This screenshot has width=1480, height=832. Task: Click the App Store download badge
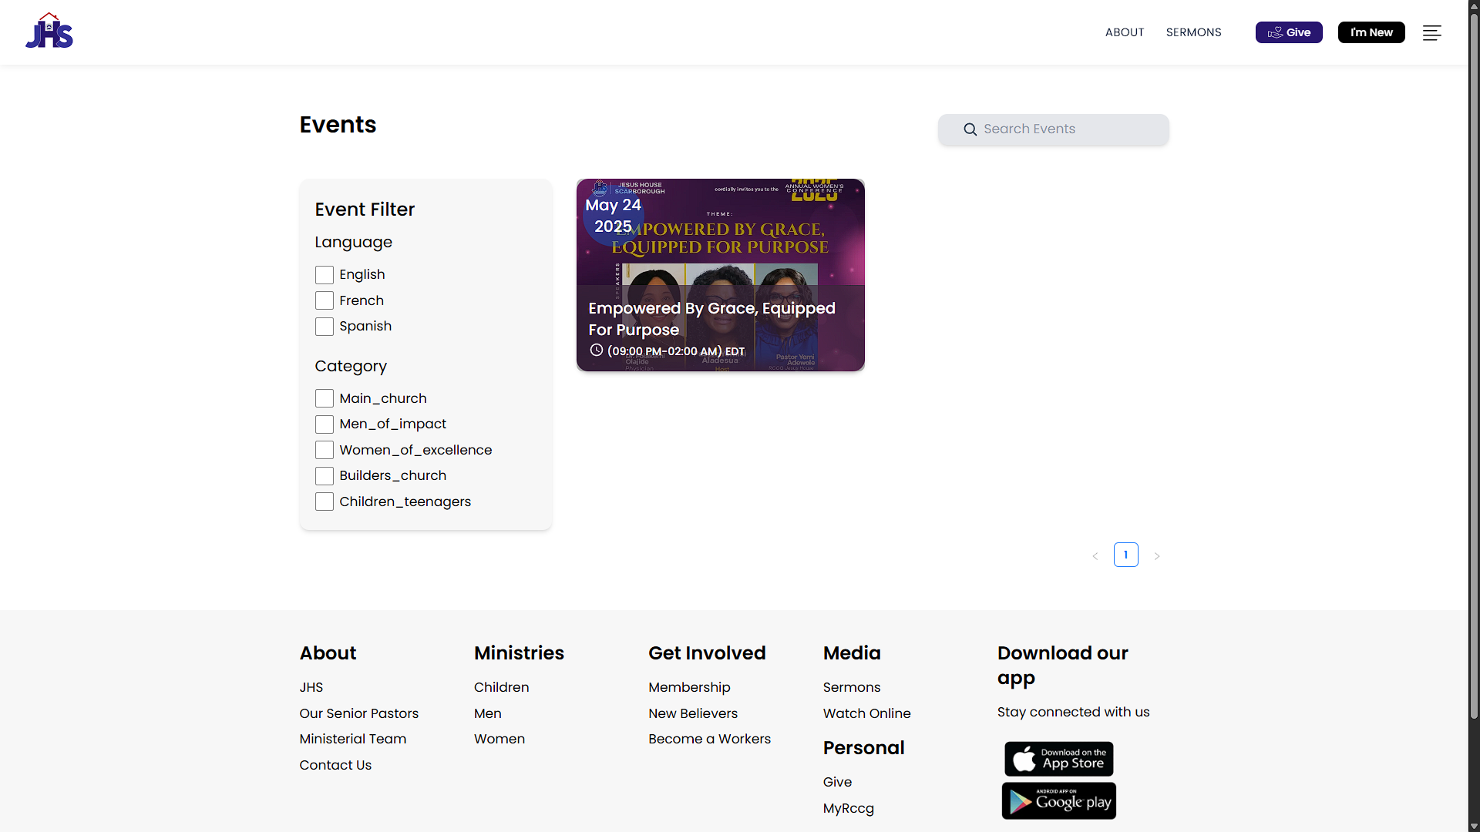1058,759
